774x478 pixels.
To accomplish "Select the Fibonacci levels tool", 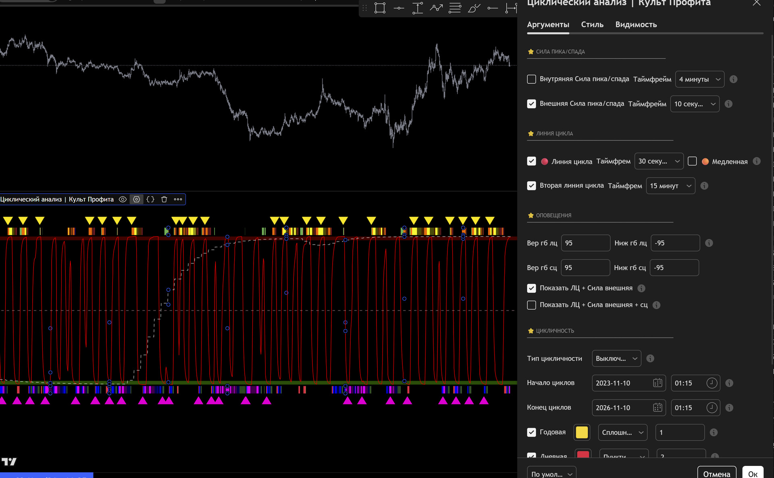I will tap(455, 8).
